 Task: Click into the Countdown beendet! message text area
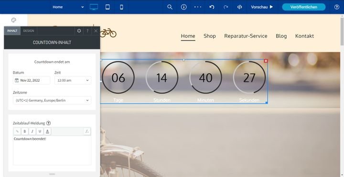[52, 150]
